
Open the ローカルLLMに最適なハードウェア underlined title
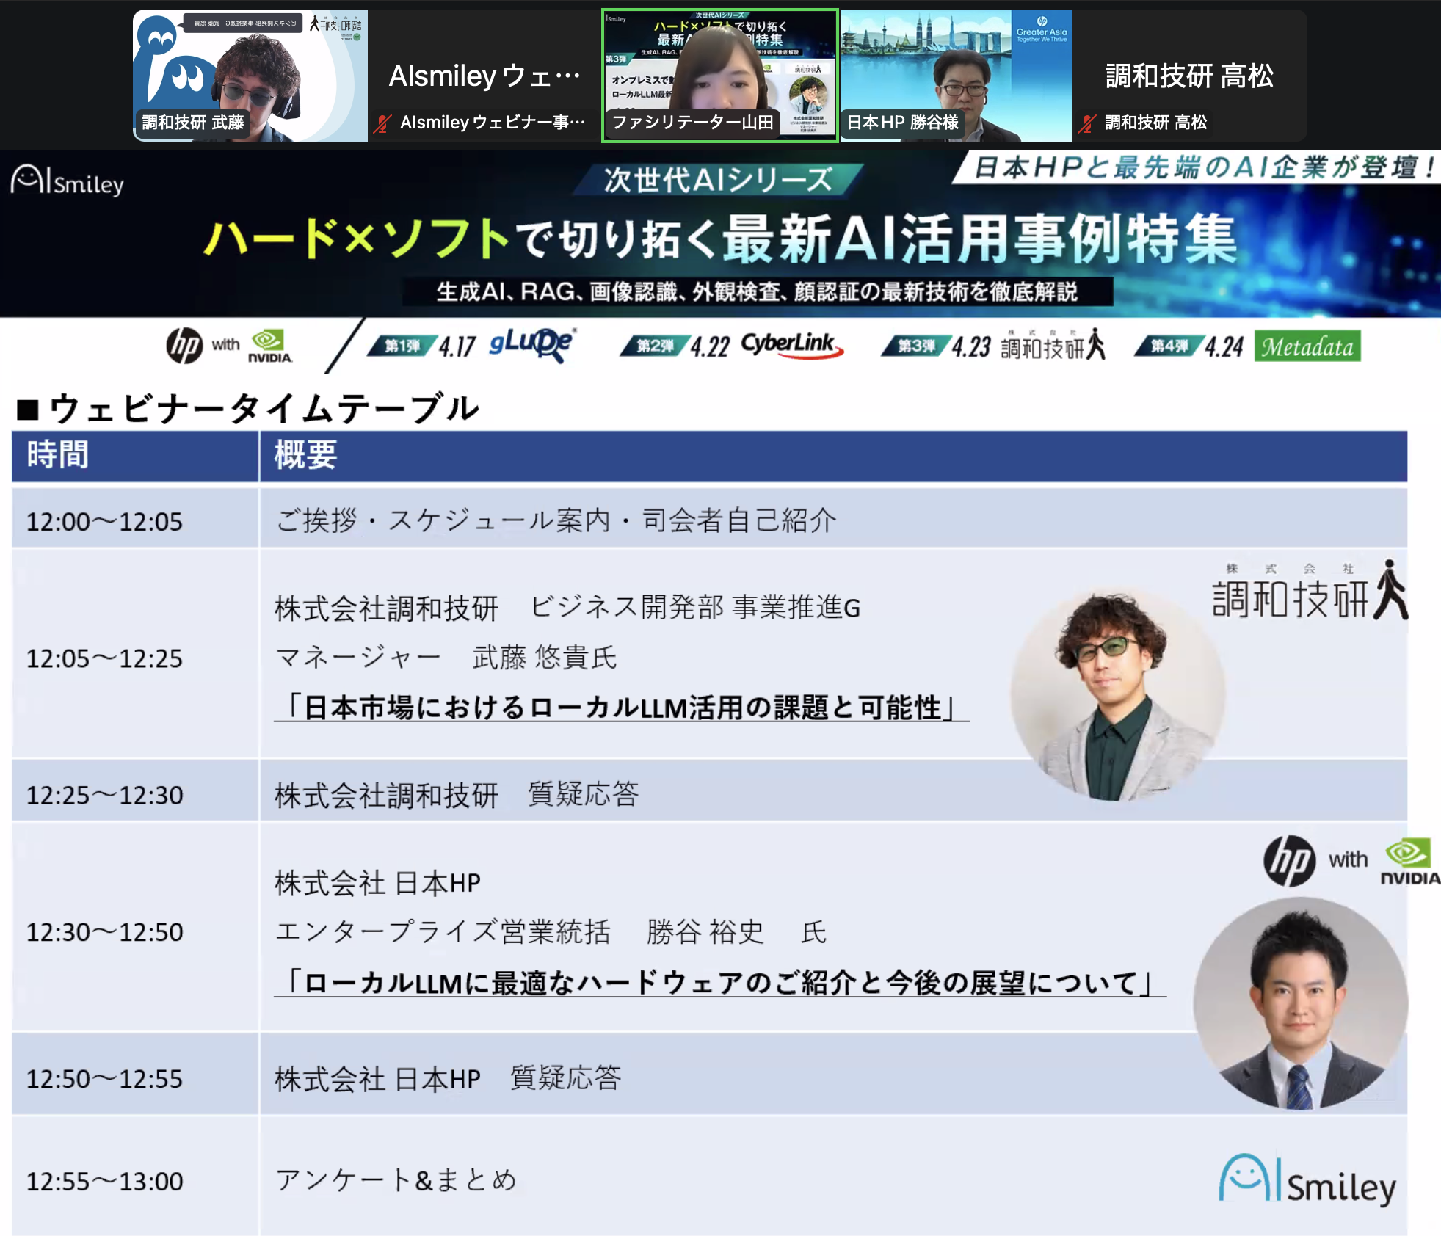click(x=719, y=982)
